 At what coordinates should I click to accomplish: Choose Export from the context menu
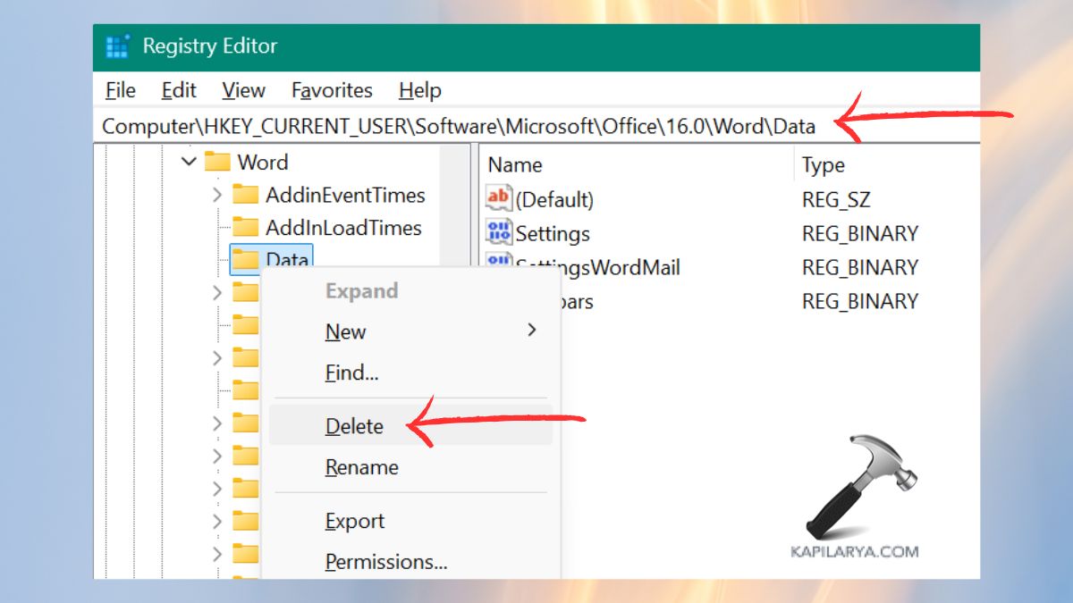click(x=354, y=521)
